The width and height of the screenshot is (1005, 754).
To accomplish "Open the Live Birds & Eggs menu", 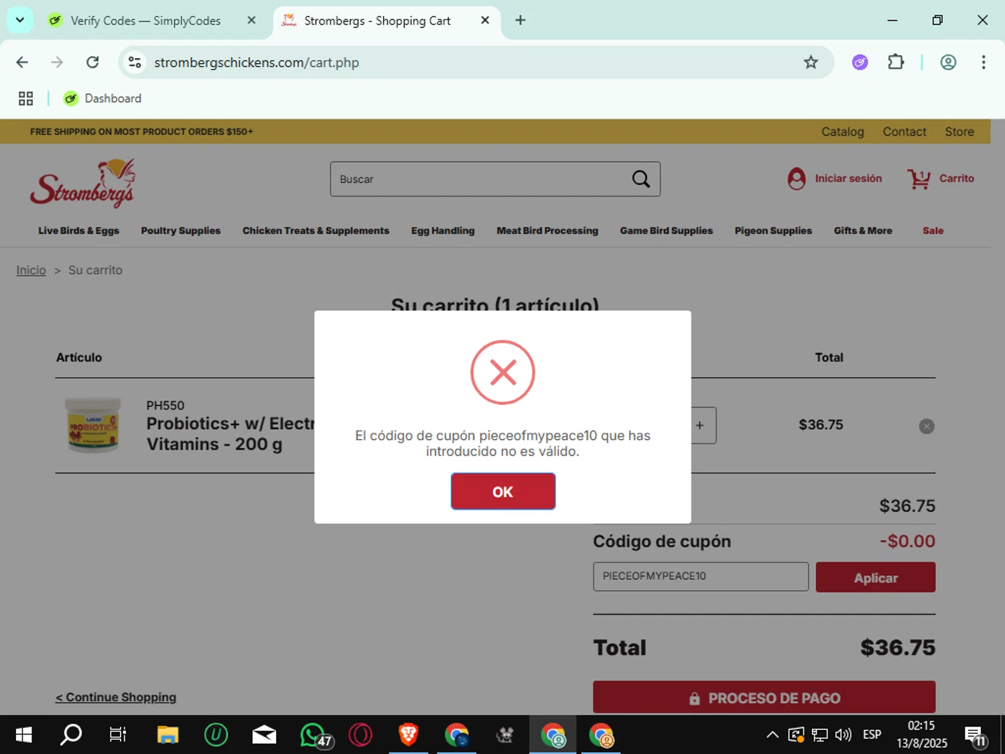I will click(78, 231).
